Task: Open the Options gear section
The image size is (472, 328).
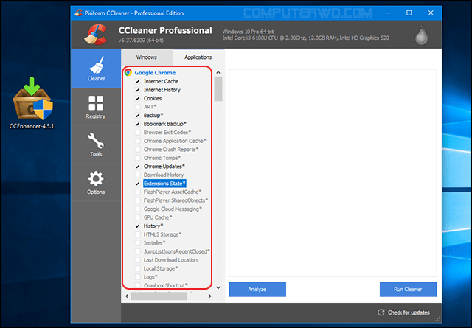Action: pos(96,183)
